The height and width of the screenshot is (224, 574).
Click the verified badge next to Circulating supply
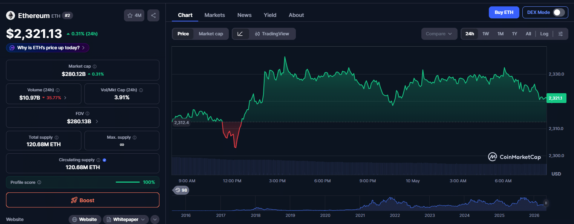coord(104,160)
